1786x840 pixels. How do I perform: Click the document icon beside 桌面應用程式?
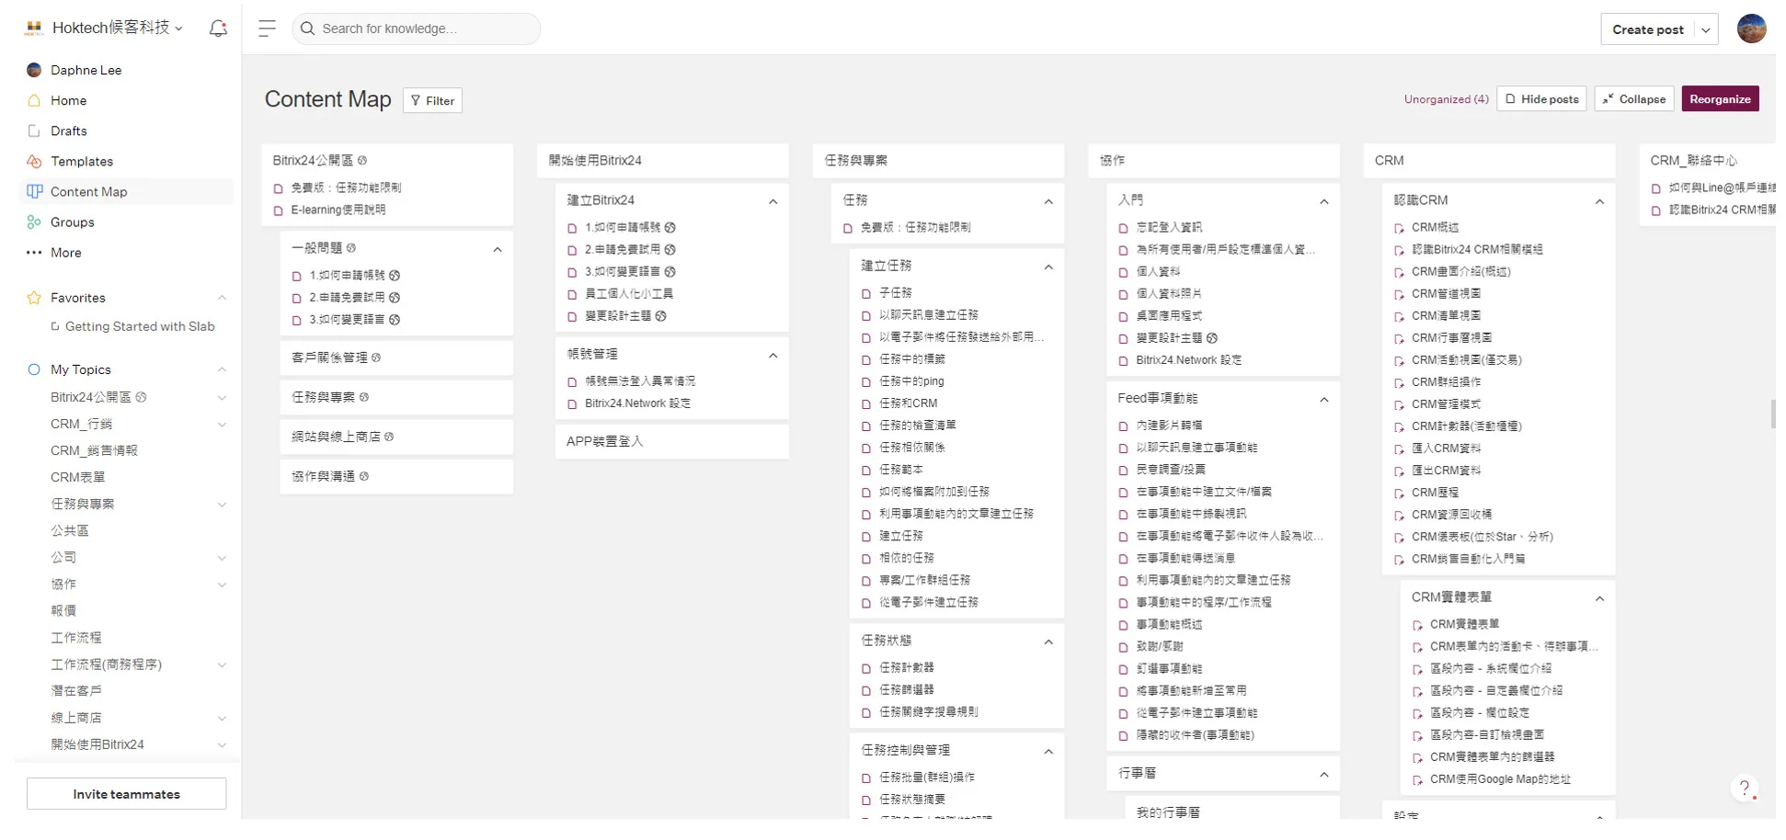[x=1123, y=316]
